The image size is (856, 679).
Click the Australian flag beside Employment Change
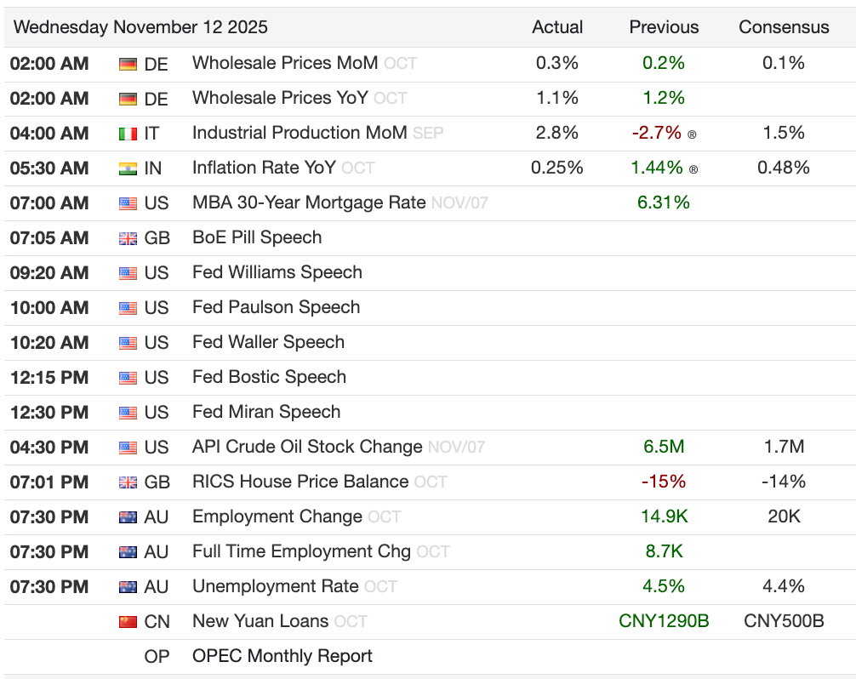coord(128,518)
